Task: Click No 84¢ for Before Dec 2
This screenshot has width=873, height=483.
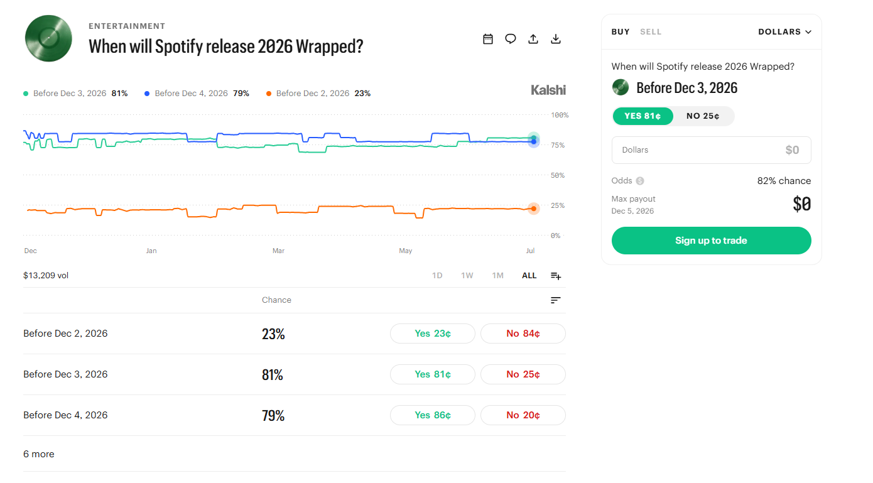Action: 523,334
